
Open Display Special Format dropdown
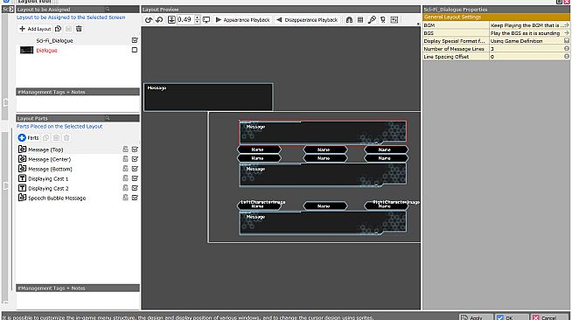point(567,41)
